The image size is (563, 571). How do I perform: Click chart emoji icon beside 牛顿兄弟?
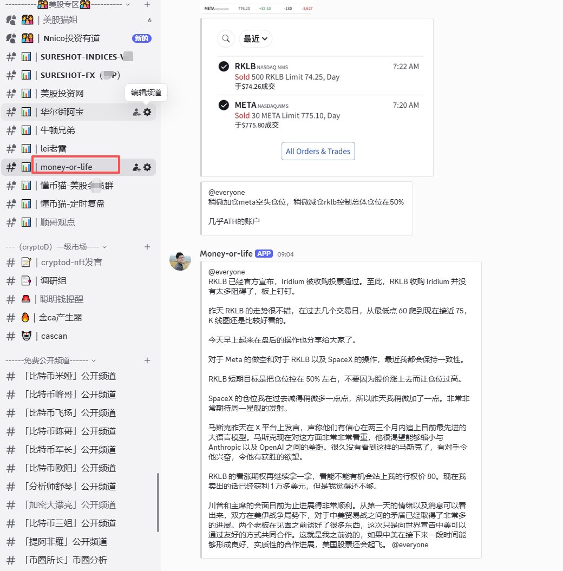[26, 130]
